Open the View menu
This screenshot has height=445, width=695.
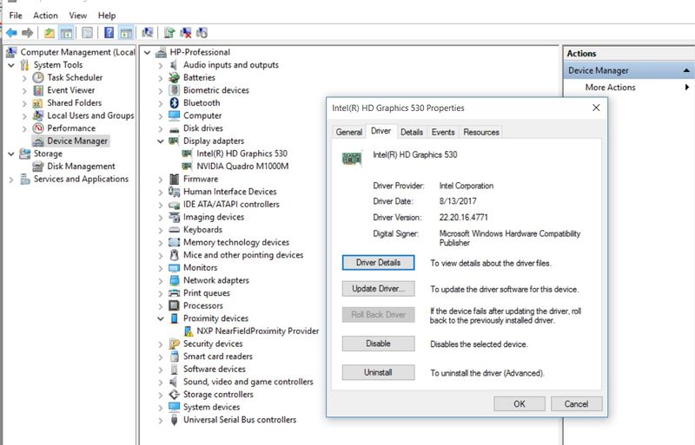point(77,16)
